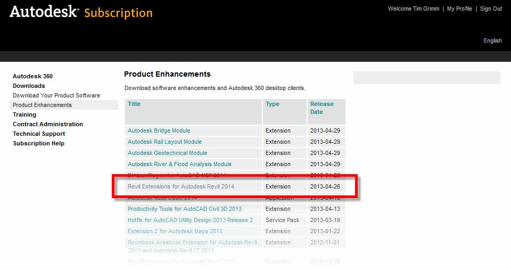
Task: Click 2013-04-29 date in Bridge Module row
Action: pyautogui.click(x=325, y=130)
